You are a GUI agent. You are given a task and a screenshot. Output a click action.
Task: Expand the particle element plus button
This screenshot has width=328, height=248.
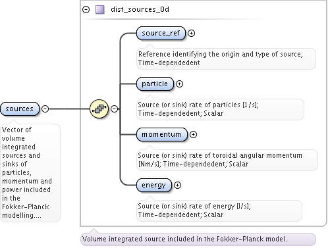[x=179, y=84]
